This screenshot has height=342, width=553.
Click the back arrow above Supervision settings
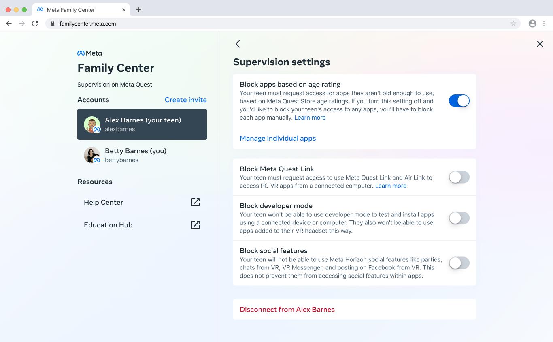(238, 44)
